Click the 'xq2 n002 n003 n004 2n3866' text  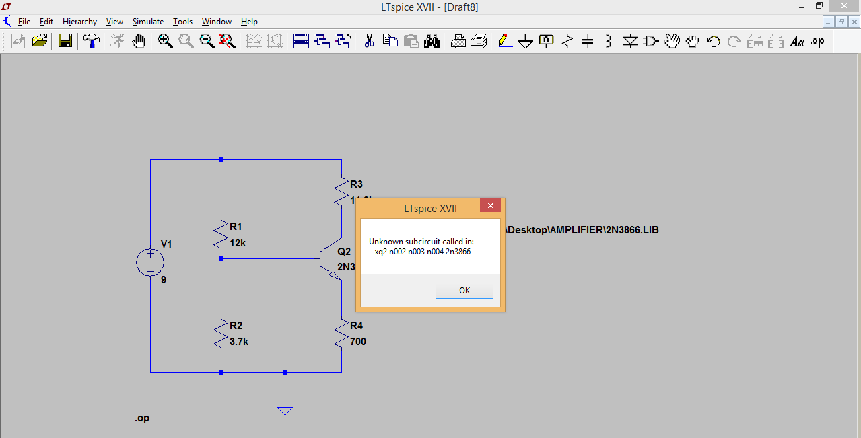point(423,252)
